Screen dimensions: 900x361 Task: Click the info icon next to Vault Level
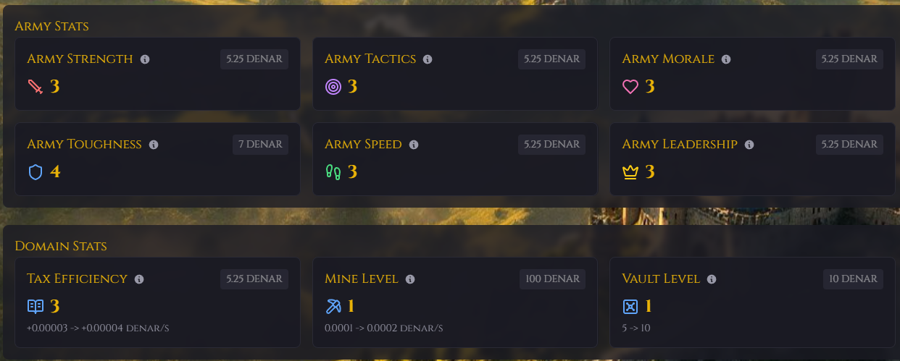click(x=712, y=279)
